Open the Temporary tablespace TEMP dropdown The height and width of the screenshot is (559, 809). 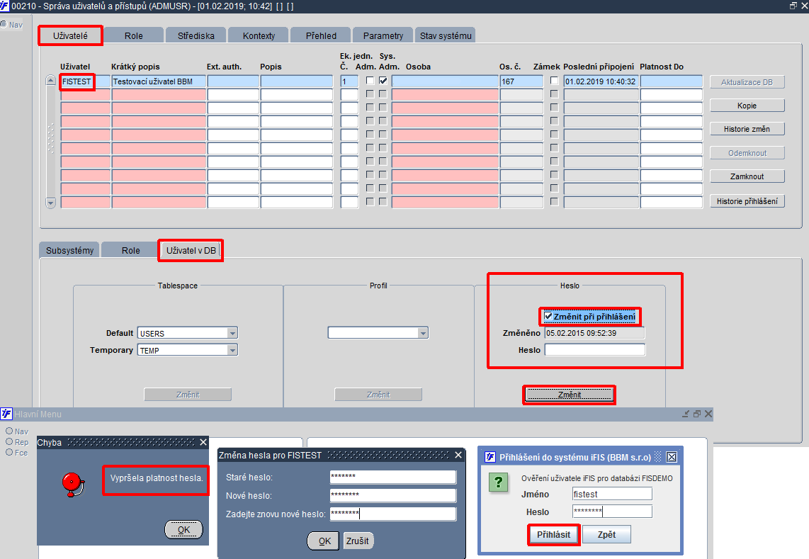[x=232, y=351]
